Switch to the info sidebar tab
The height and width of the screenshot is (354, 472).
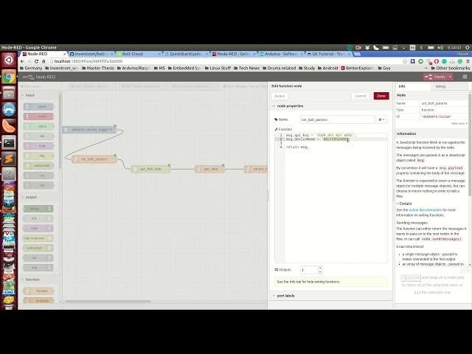coord(413,86)
